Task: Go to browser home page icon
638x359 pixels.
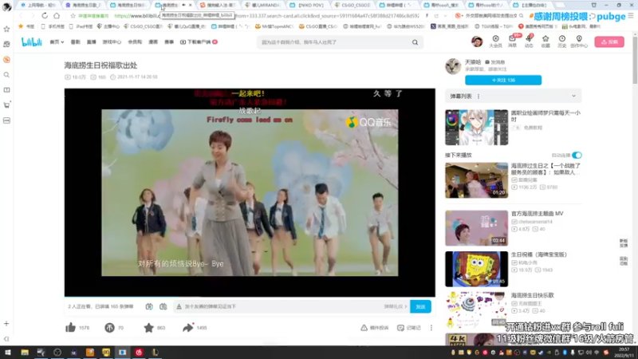Action: [x=57, y=15]
